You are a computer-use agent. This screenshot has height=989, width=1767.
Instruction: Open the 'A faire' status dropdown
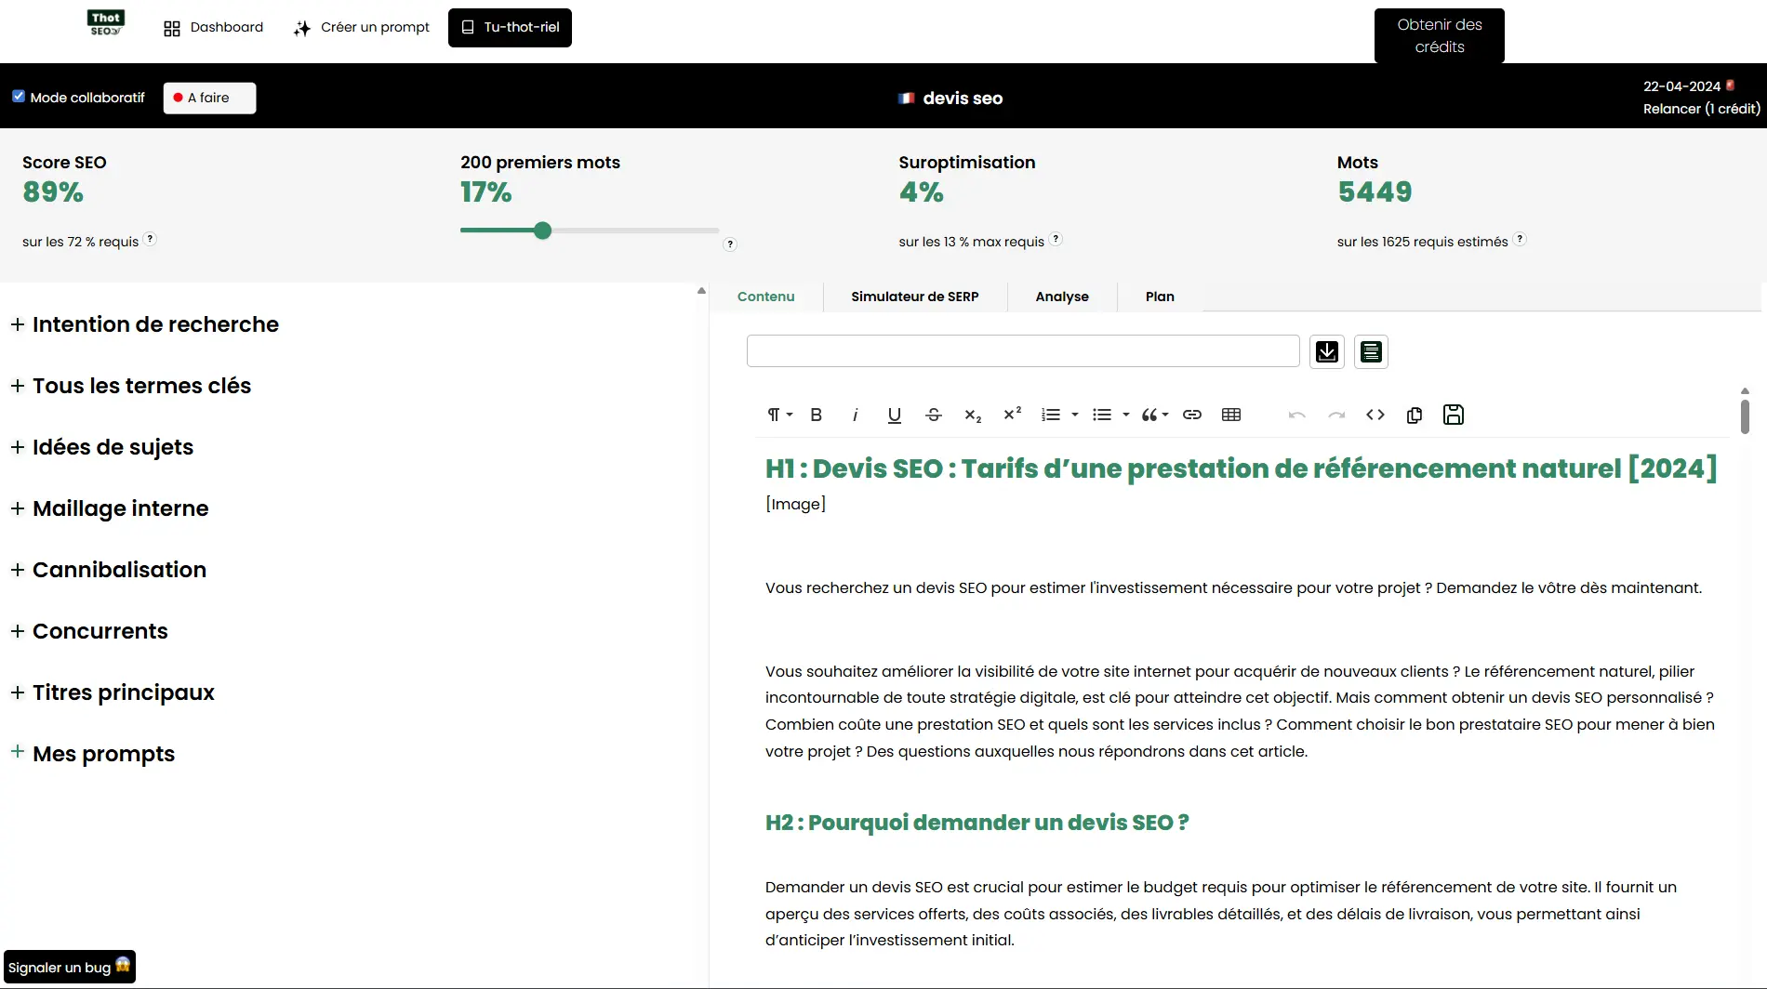point(209,98)
